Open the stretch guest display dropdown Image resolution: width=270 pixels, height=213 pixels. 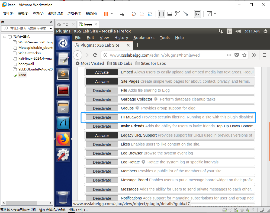[x=215, y=14]
